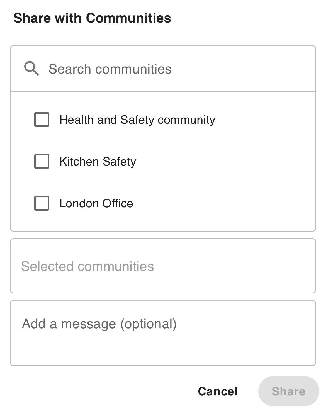Focus the Add a message field
Image resolution: width=326 pixels, height=416 pixels.
tap(163, 333)
